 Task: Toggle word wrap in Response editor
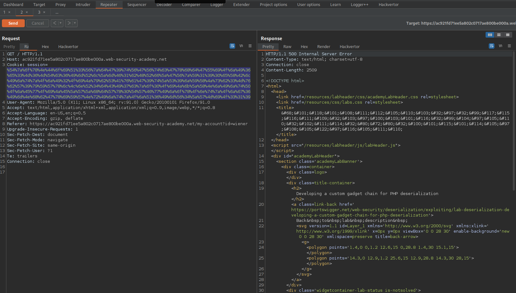point(492,46)
